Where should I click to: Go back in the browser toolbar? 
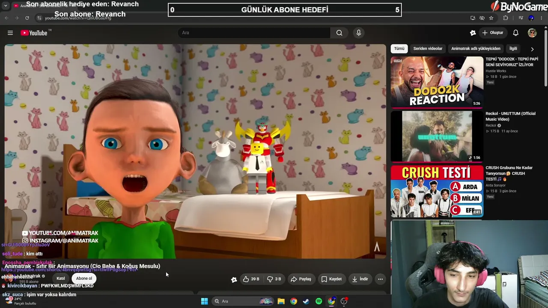click(x=6, y=18)
